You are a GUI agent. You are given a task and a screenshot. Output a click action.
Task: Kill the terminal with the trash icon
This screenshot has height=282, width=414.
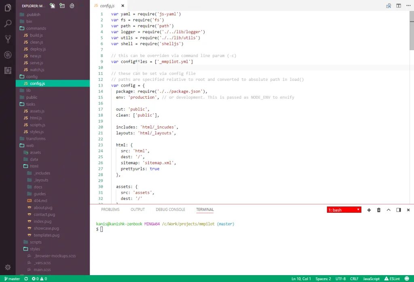[x=378, y=210]
